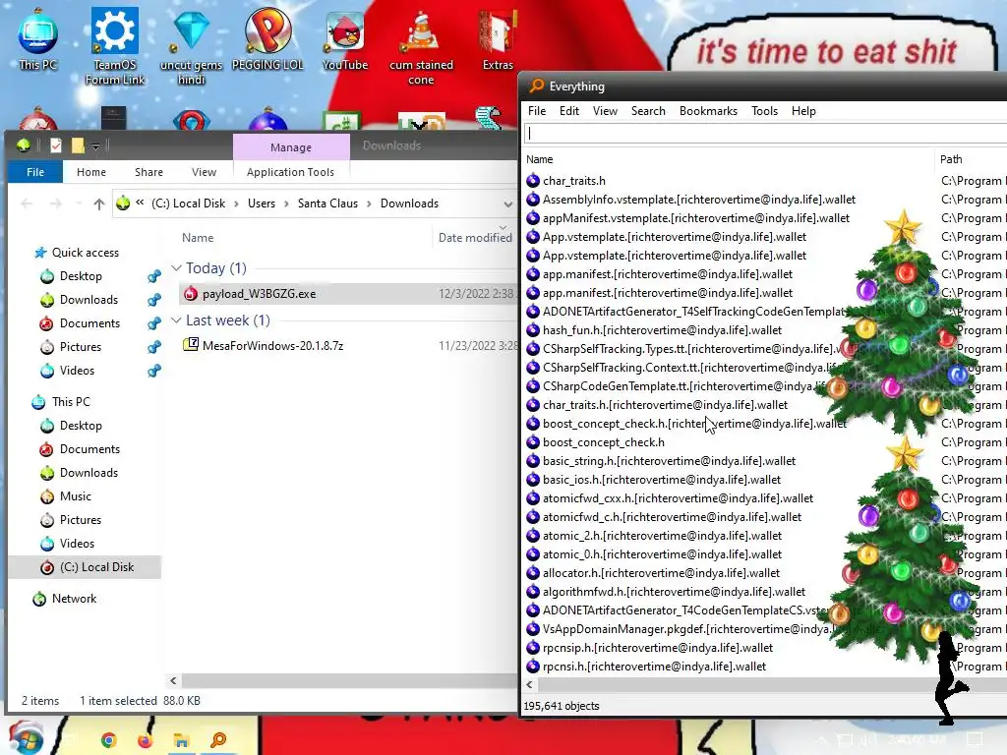Click icon beside char_traits.h in Everything
This screenshot has width=1007, height=755.
coord(533,181)
